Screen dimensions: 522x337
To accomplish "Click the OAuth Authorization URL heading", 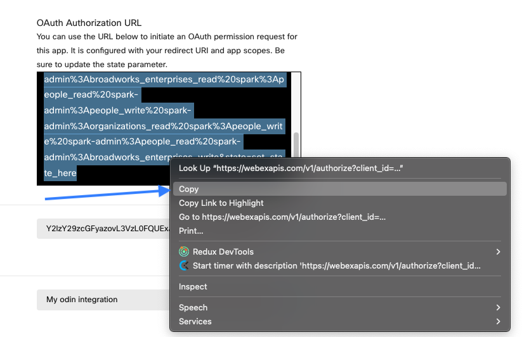I will (x=89, y=23).
